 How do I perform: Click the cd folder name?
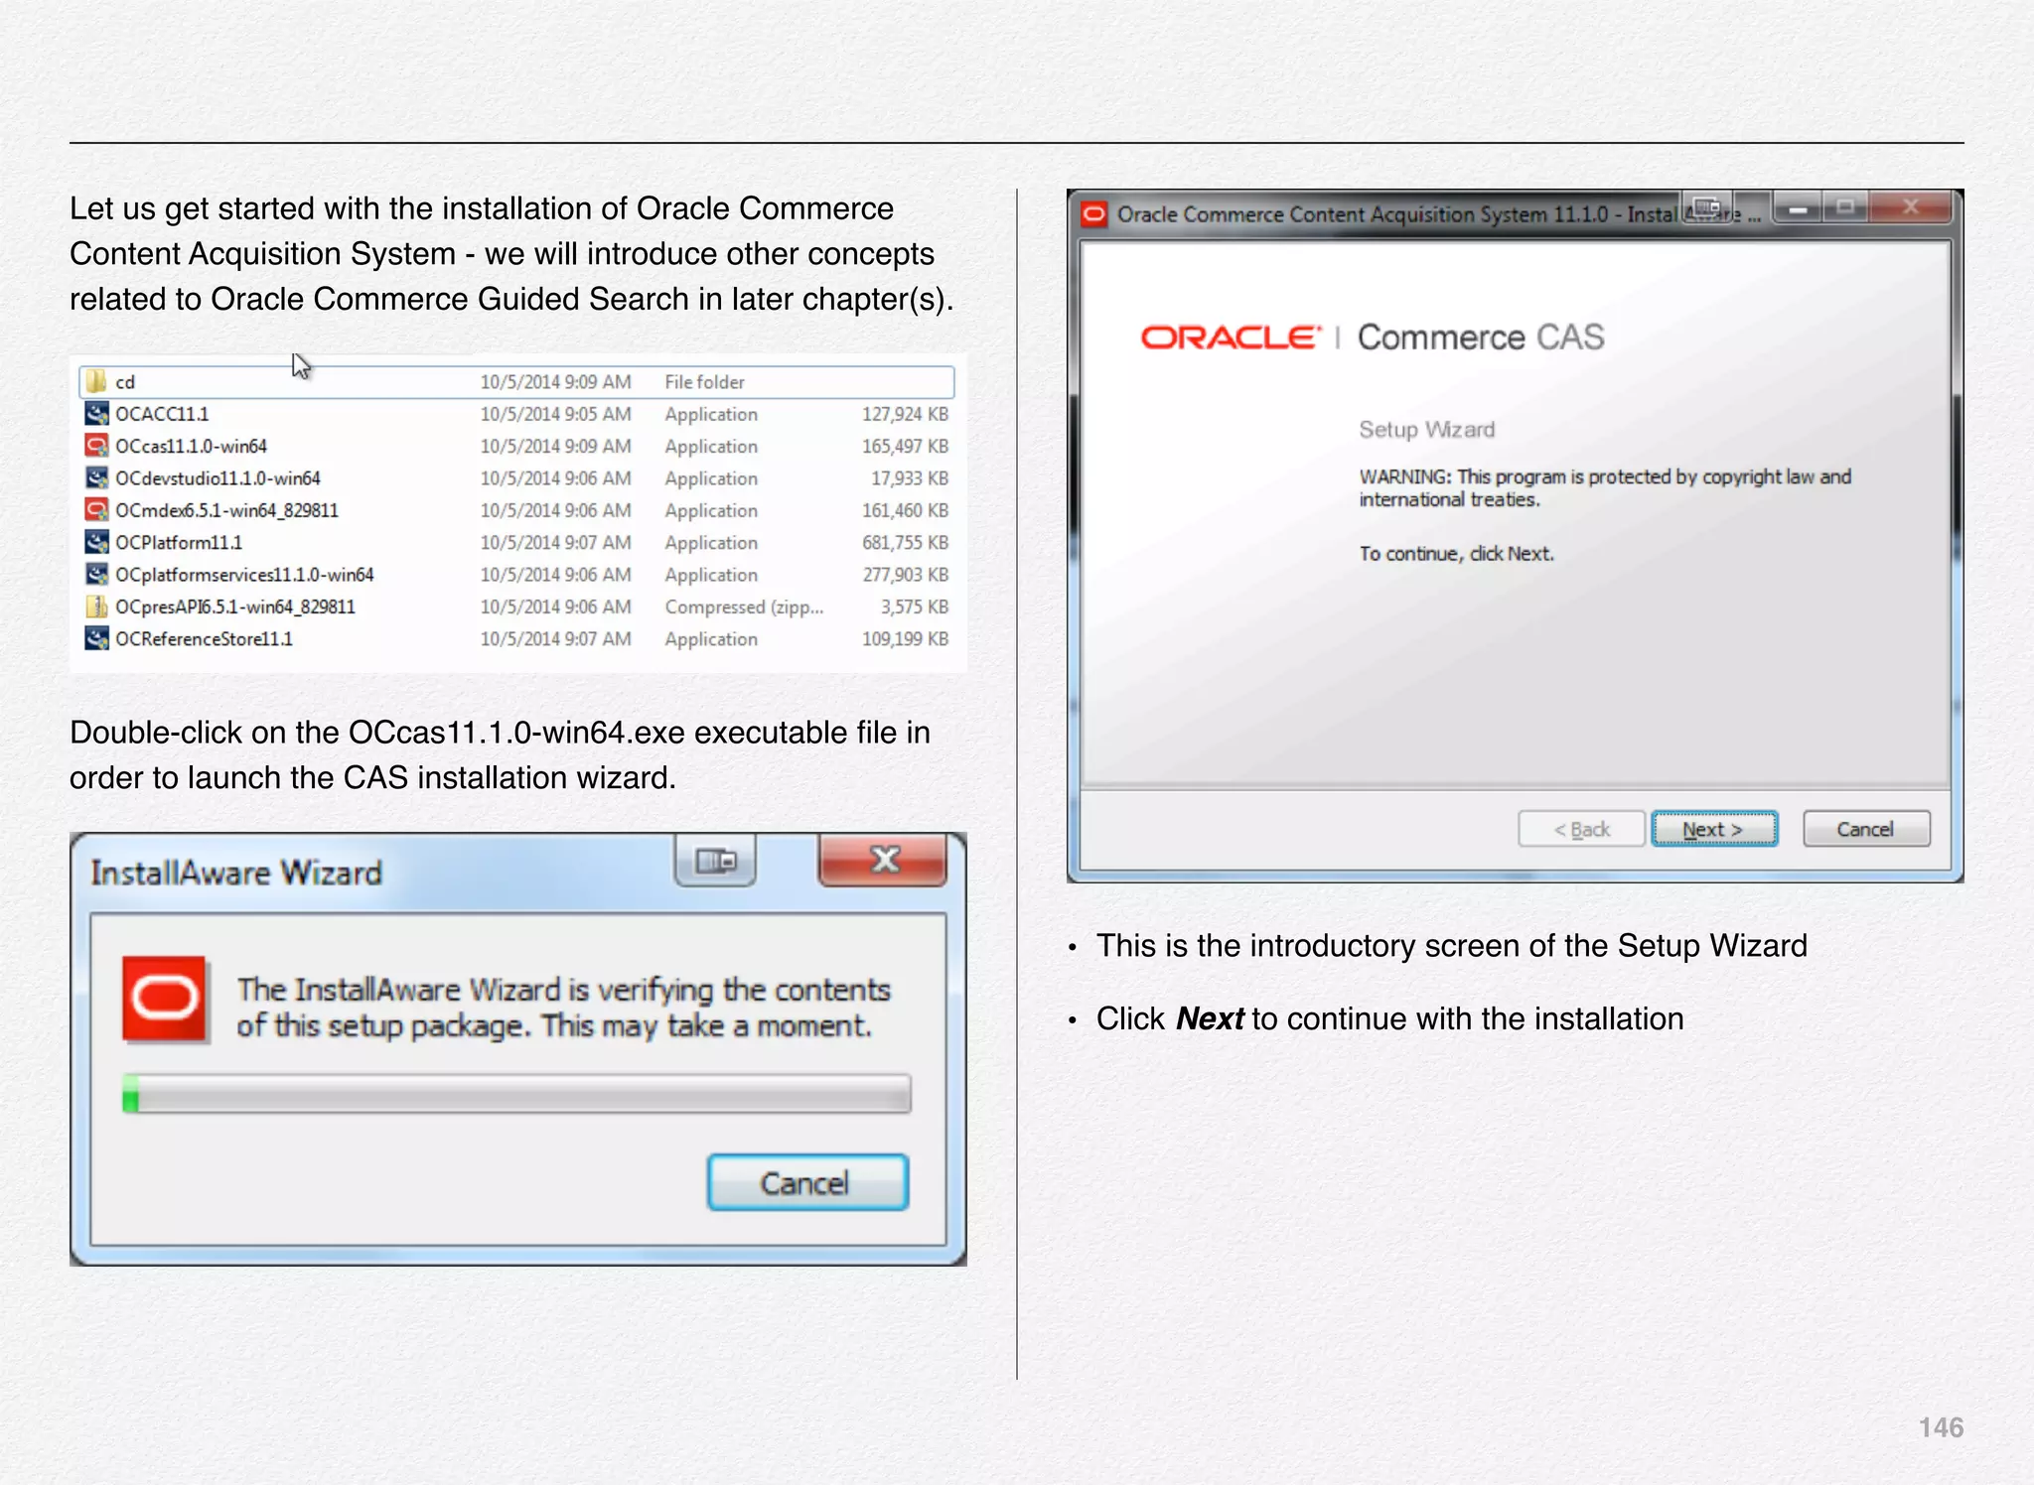[125, 382]
